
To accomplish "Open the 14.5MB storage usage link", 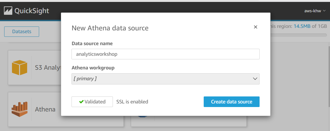I will 302,26.
